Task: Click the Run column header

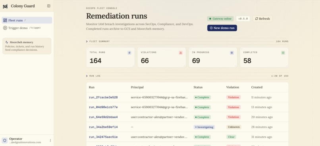Action: point(92,87)
